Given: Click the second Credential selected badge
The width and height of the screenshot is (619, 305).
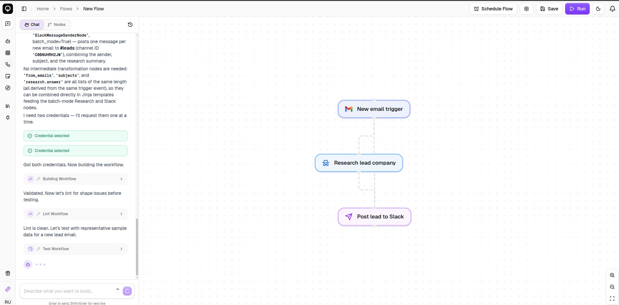Looking at the screenshot, I should click(x=75, y=151).
